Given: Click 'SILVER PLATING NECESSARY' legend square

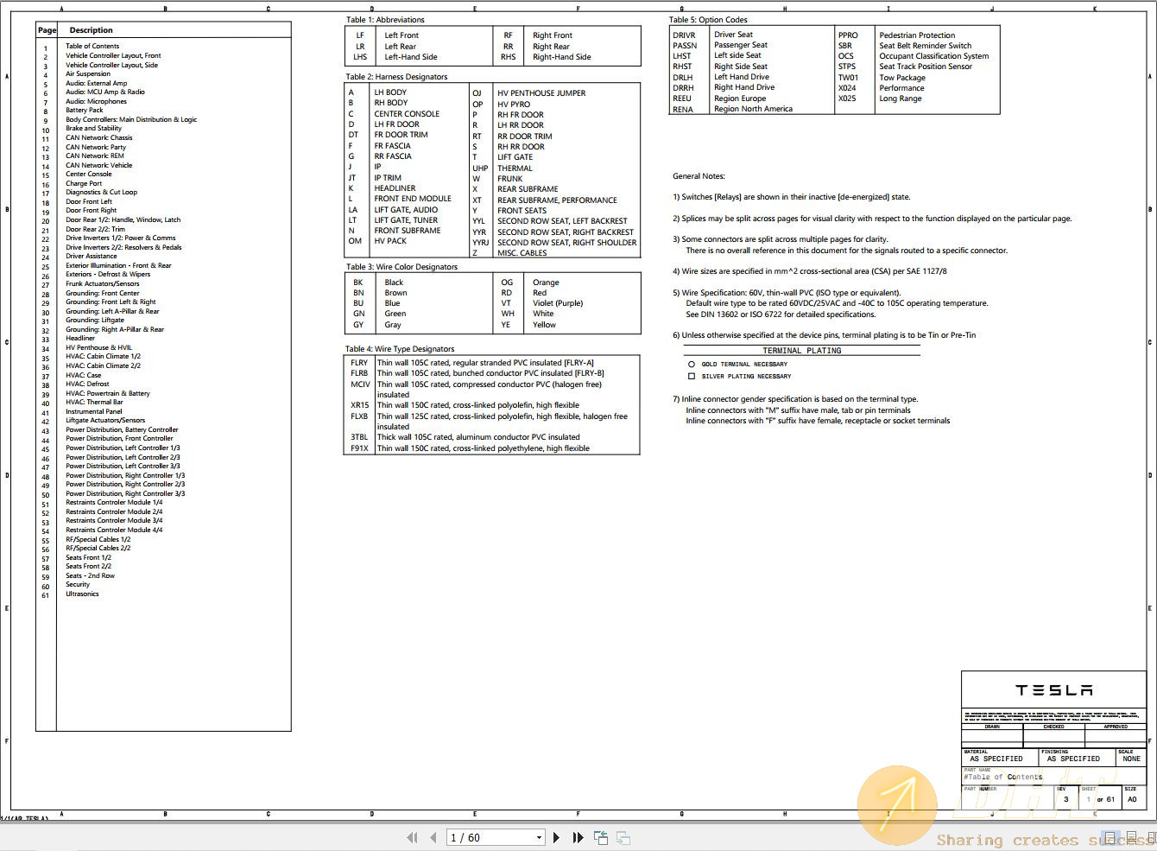Looking at the screenshot, I should click(691, 377).
